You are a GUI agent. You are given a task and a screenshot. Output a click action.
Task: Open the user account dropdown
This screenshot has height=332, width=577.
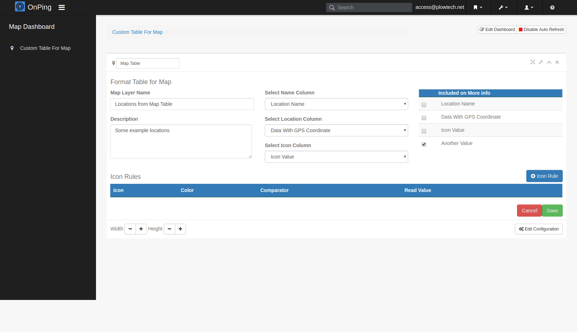coord(529,7)
